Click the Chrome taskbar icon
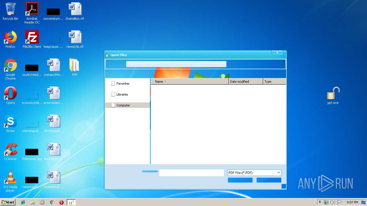Viewport: 367px width, 206px height. (x=52, y=202)
